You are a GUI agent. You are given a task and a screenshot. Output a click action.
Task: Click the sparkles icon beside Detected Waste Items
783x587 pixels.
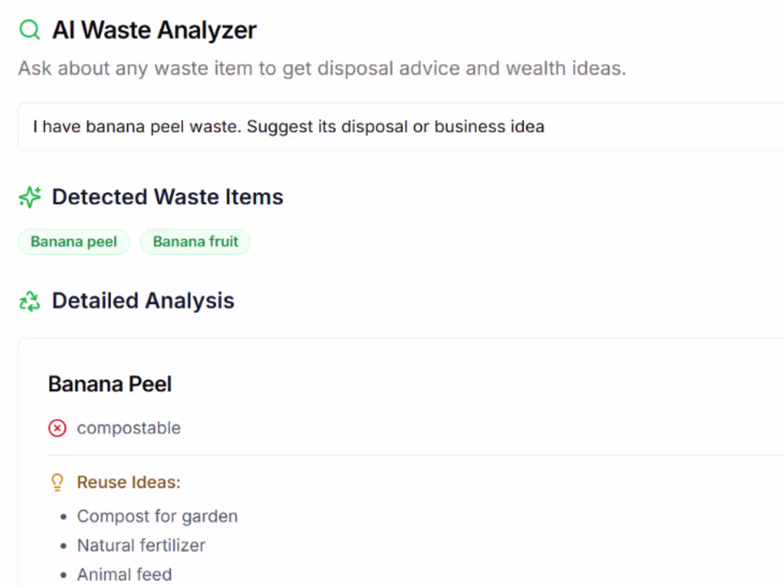pyautogui.click(x=29, y=196)
